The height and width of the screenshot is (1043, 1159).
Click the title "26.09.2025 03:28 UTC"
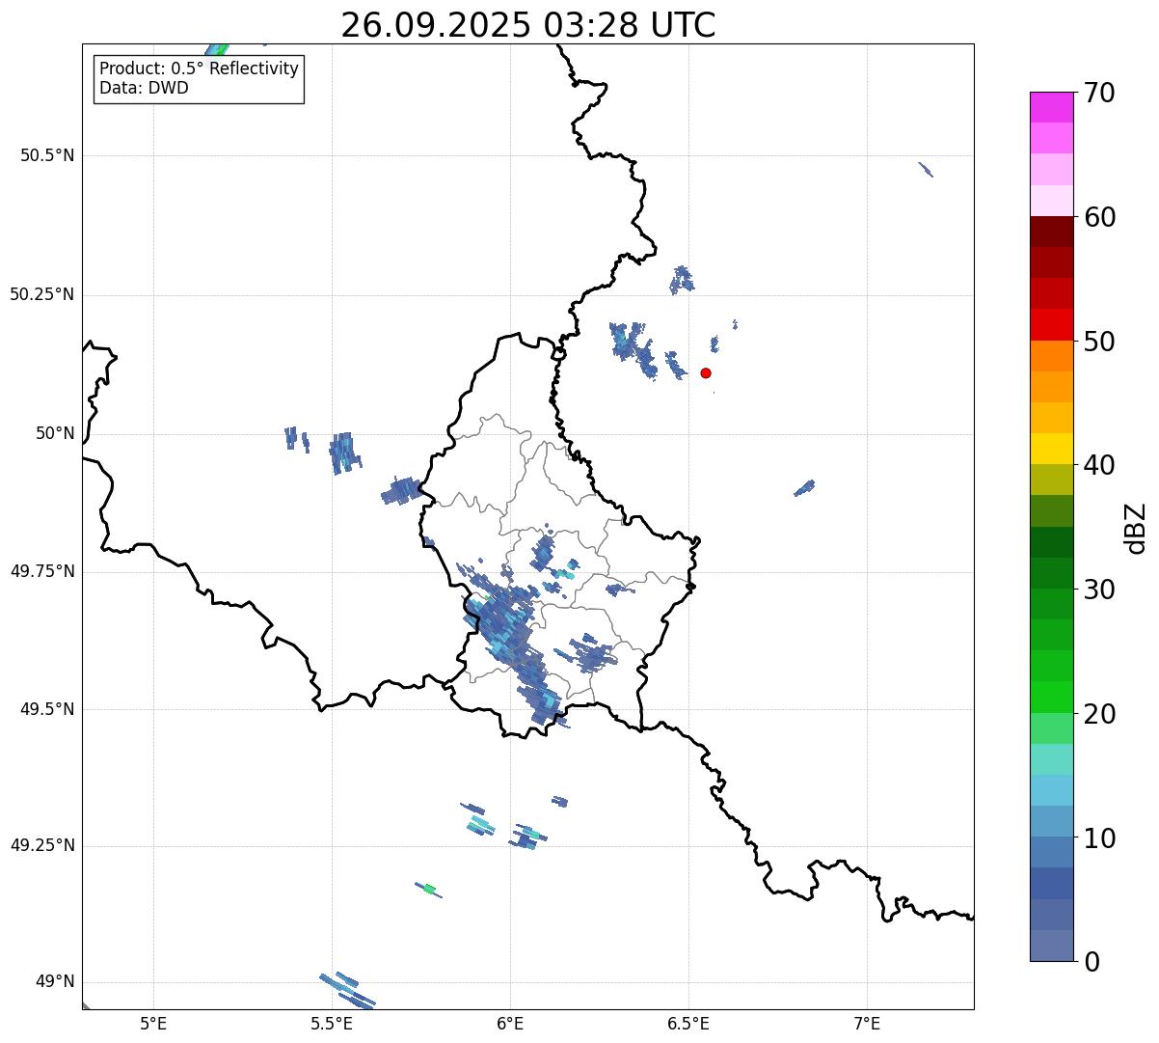click(528, 25)
